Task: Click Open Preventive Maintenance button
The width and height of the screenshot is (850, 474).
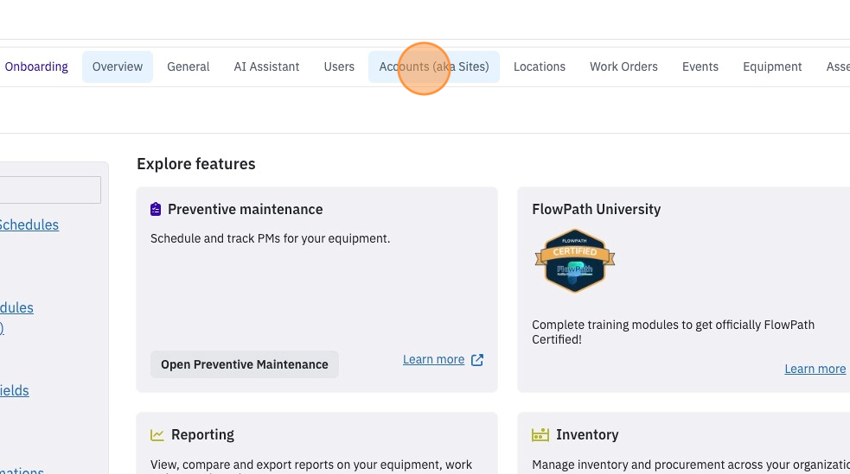Action: coord(245,364)
